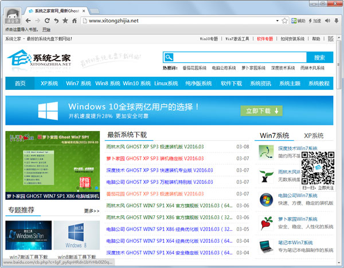Viewport: 344px width, 268px height.
Task: Click the 立即下载 download button
Action: (261, 111)
